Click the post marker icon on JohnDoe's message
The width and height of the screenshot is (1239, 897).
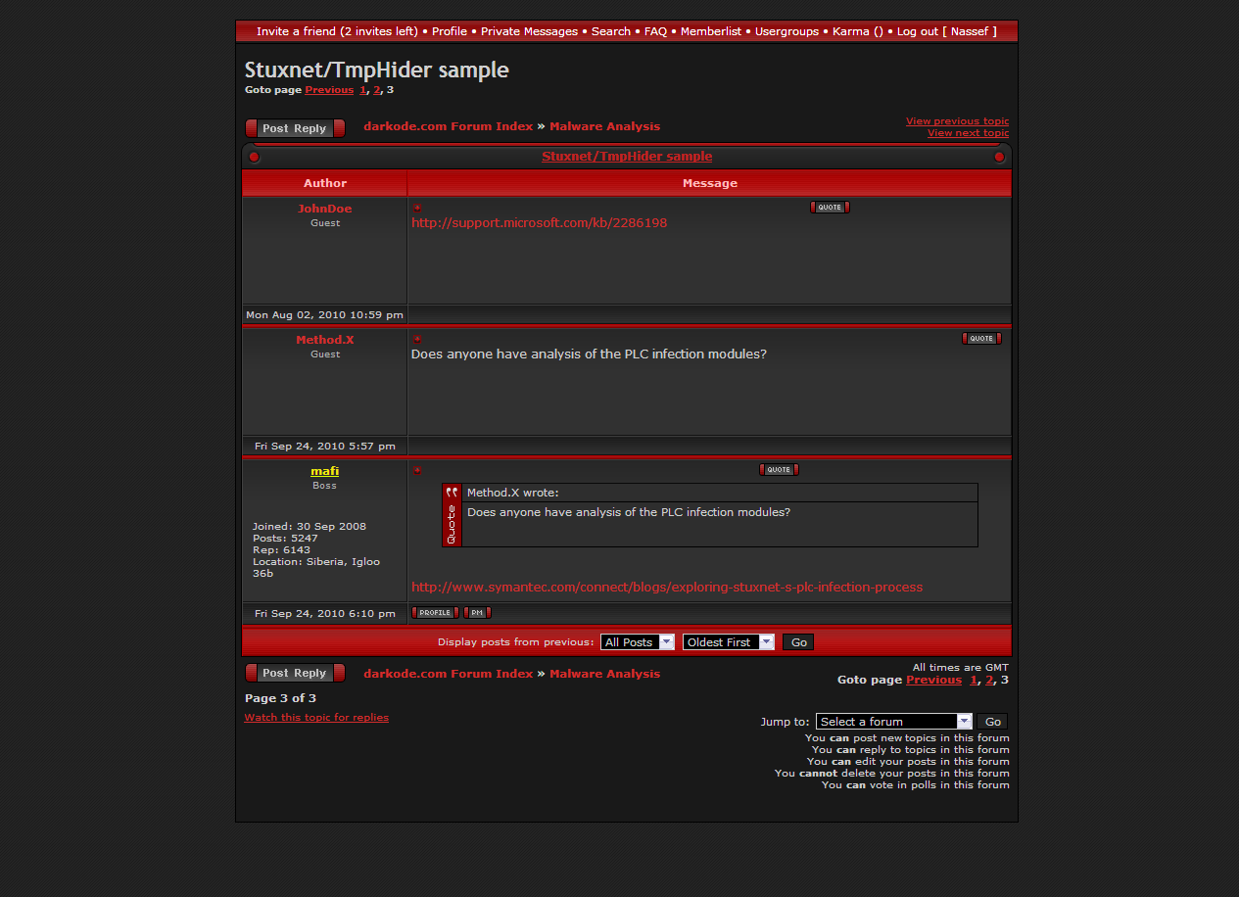(417, 208)
